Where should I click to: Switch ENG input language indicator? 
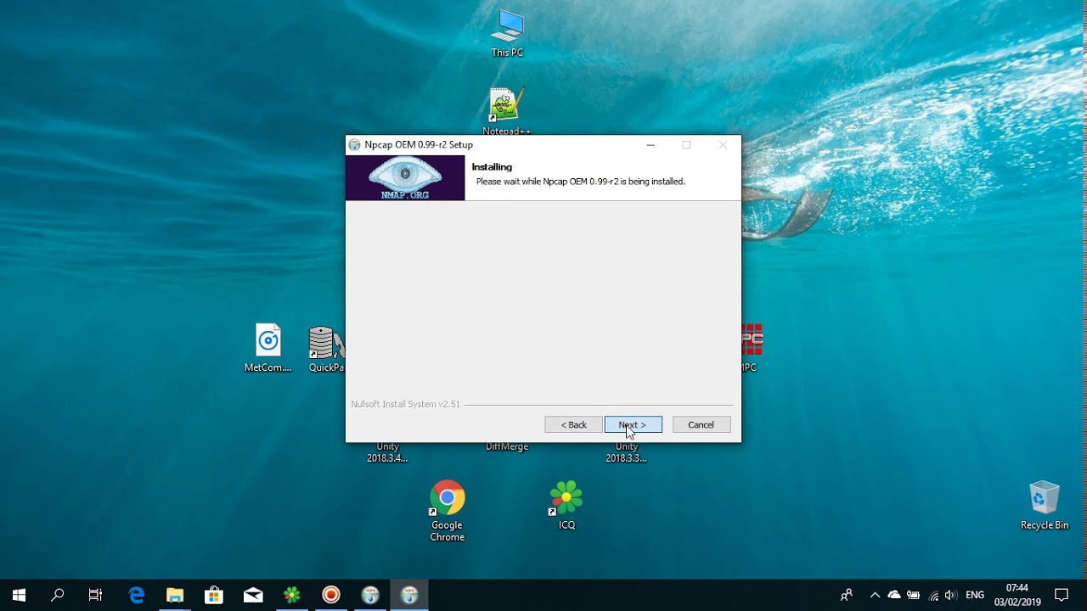point(975,595)
